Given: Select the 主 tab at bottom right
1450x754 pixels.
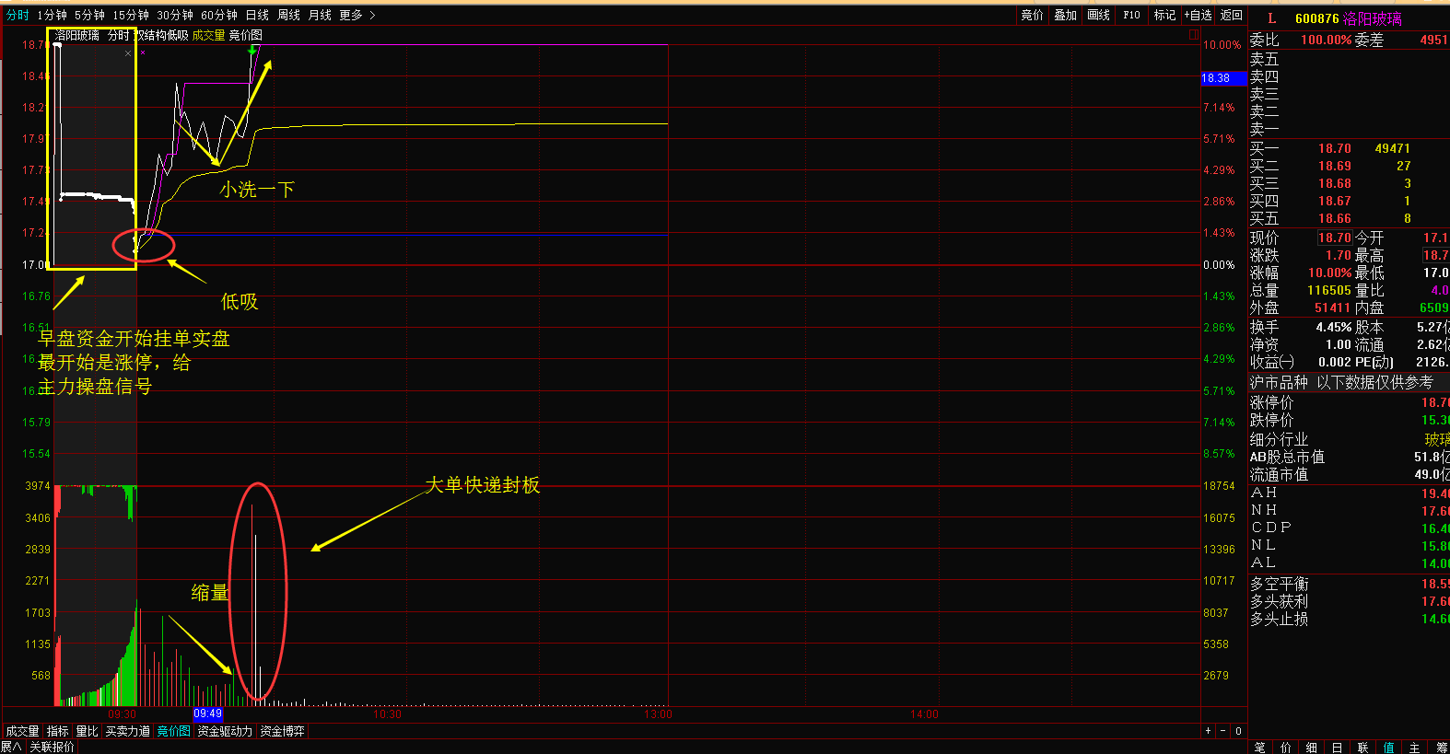Looking at the screenshot, I should pyautogui.click(x=1415, y=748).
